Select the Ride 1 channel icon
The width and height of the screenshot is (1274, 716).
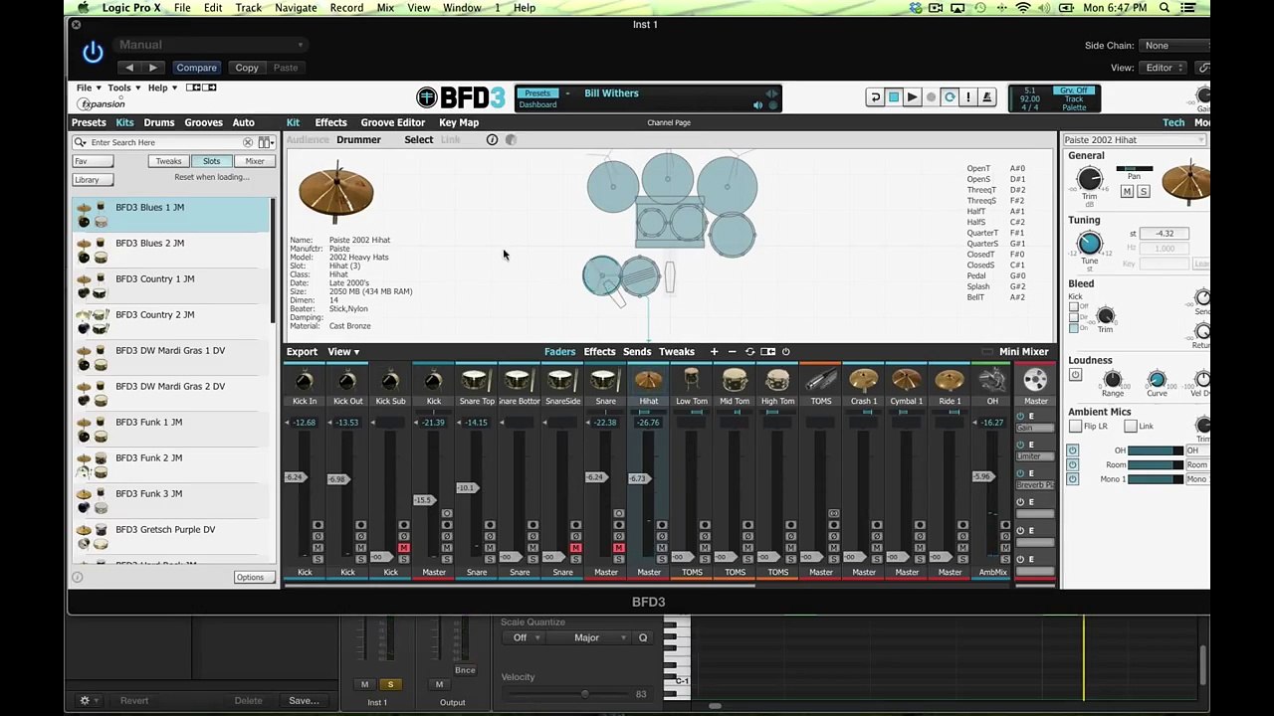950,381
